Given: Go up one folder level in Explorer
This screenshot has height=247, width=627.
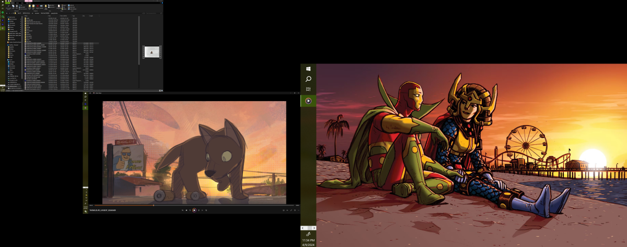Looking at the screenshot, I should coord(13,13).
